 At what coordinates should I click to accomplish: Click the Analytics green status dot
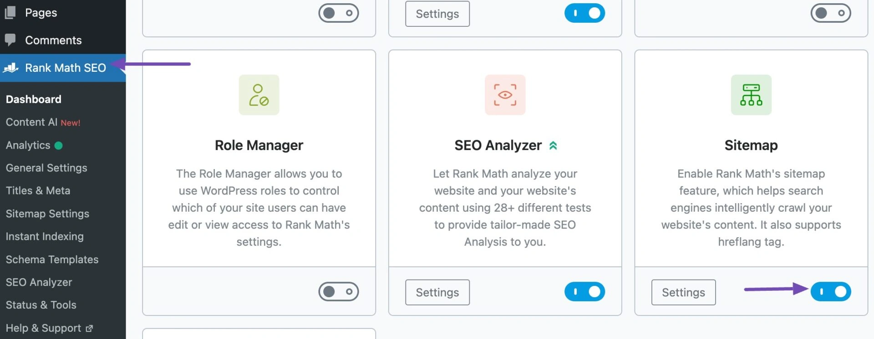[x=59, y=145]
